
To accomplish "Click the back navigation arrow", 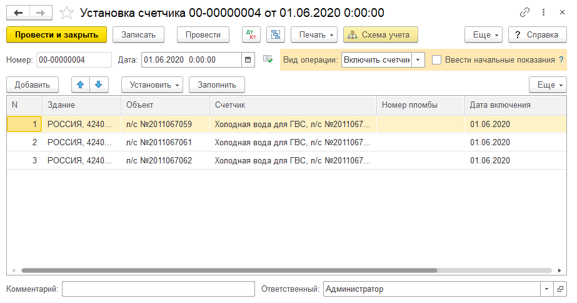I will pos(18,13).
